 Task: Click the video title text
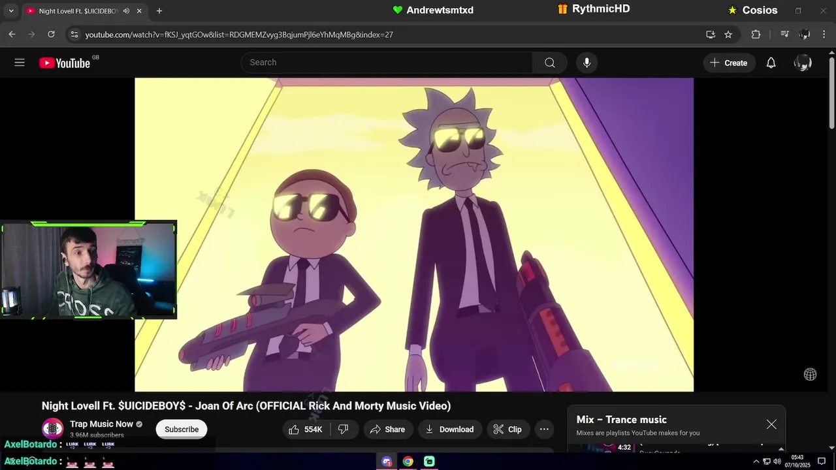pyautogui.click(x=246, y=406)
